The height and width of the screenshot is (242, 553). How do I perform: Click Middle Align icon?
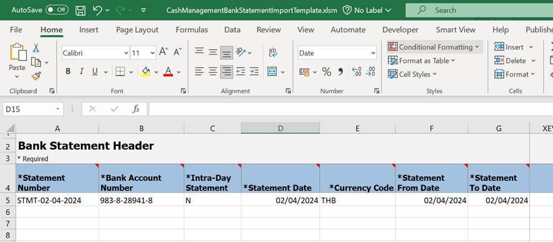(x=213, y=52)
